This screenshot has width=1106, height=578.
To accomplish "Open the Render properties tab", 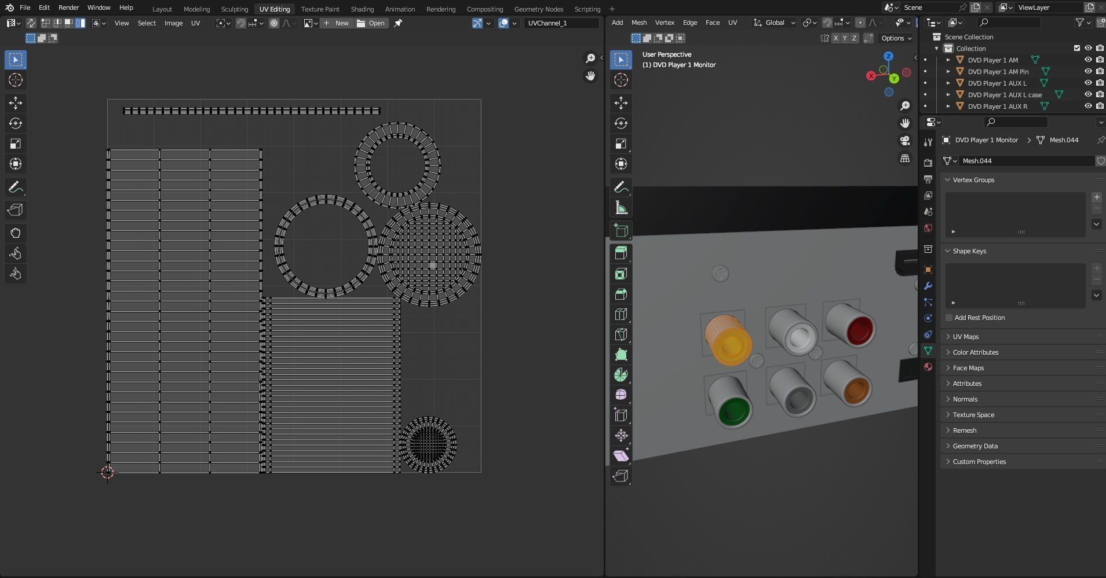I will [928, 163].
